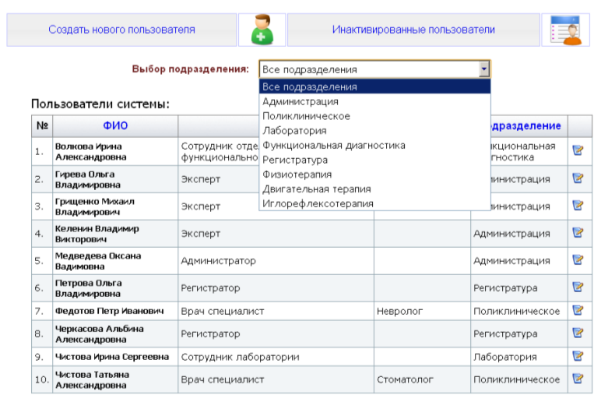Click edit icon in Медведева Оксана row
601x402 pixels.
tap(578, 260)
